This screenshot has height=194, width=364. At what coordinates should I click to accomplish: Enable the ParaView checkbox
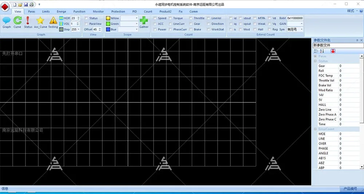coord(86,24)
